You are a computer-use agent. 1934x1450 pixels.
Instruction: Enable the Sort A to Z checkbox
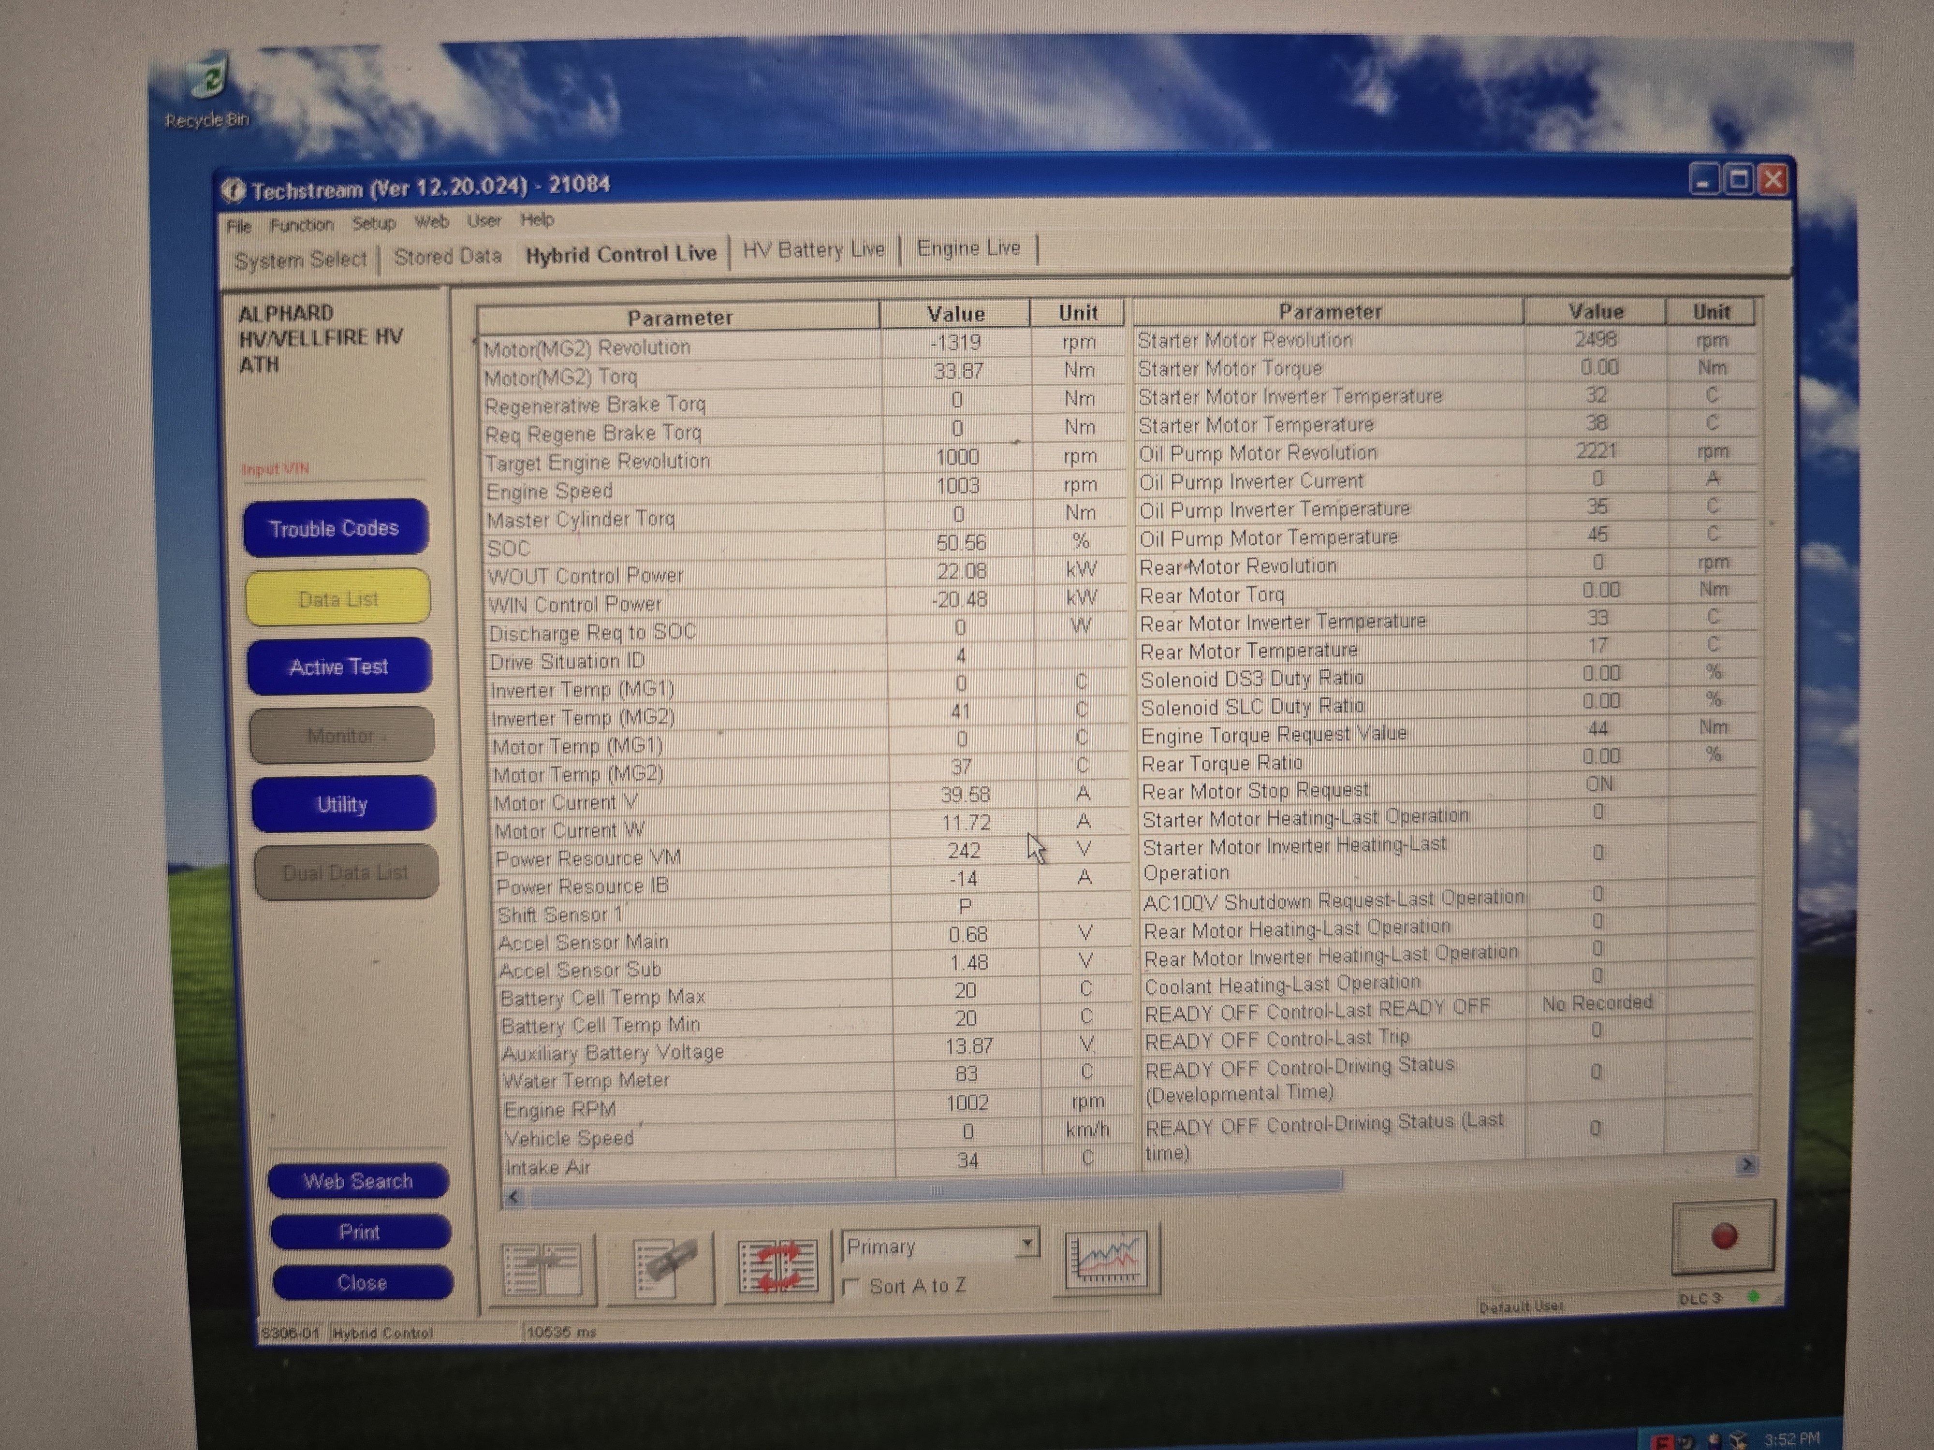[850, 1287]
